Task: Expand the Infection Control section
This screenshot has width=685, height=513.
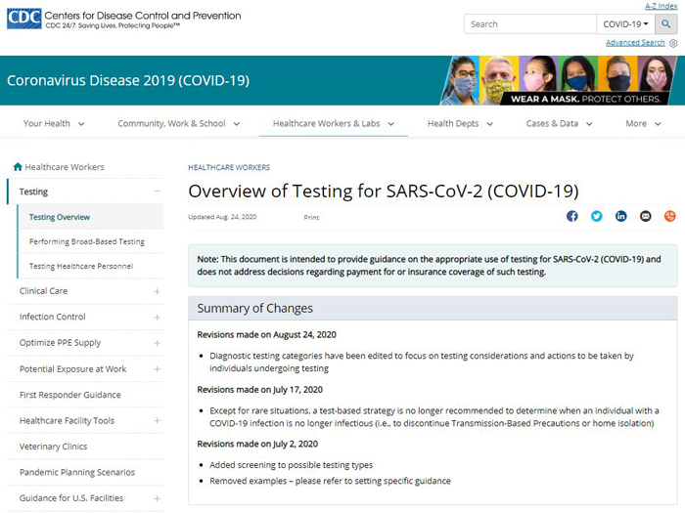Action: 158,318
